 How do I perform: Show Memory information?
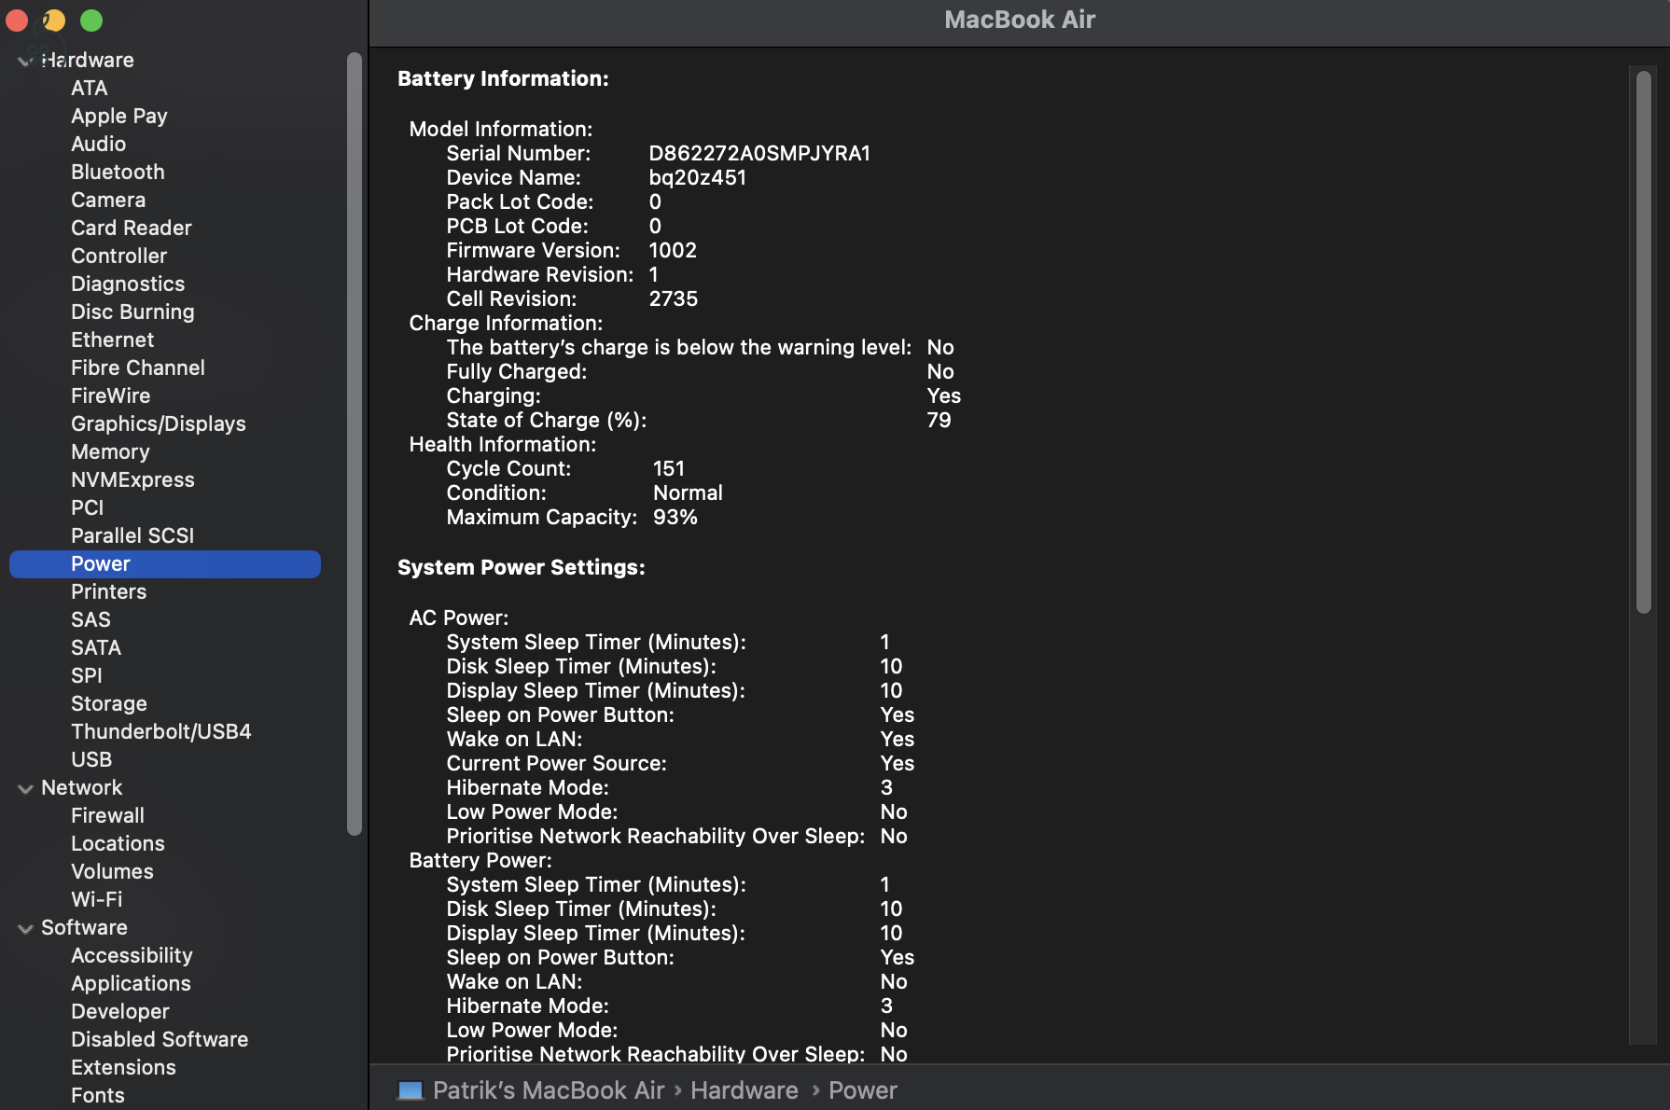coord(110,451)
